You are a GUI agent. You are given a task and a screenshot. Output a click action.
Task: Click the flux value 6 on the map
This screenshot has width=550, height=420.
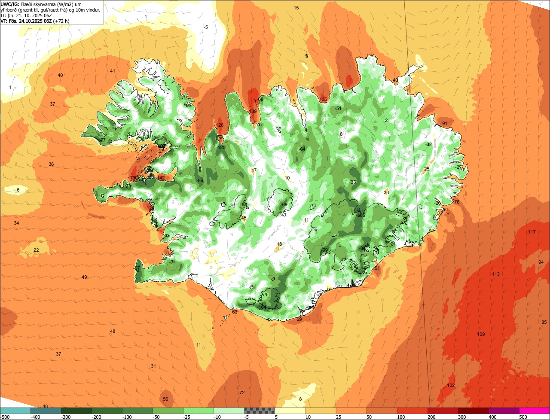click(x=18, y=190)
